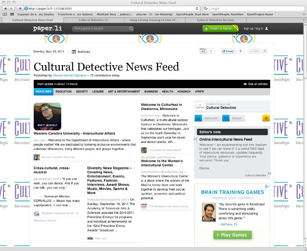The width and height of the screenshot is (307, 251).
Task: Click the Brett McNeely article thumbnail
Action: pyautogui.click(x=47, y=116)
